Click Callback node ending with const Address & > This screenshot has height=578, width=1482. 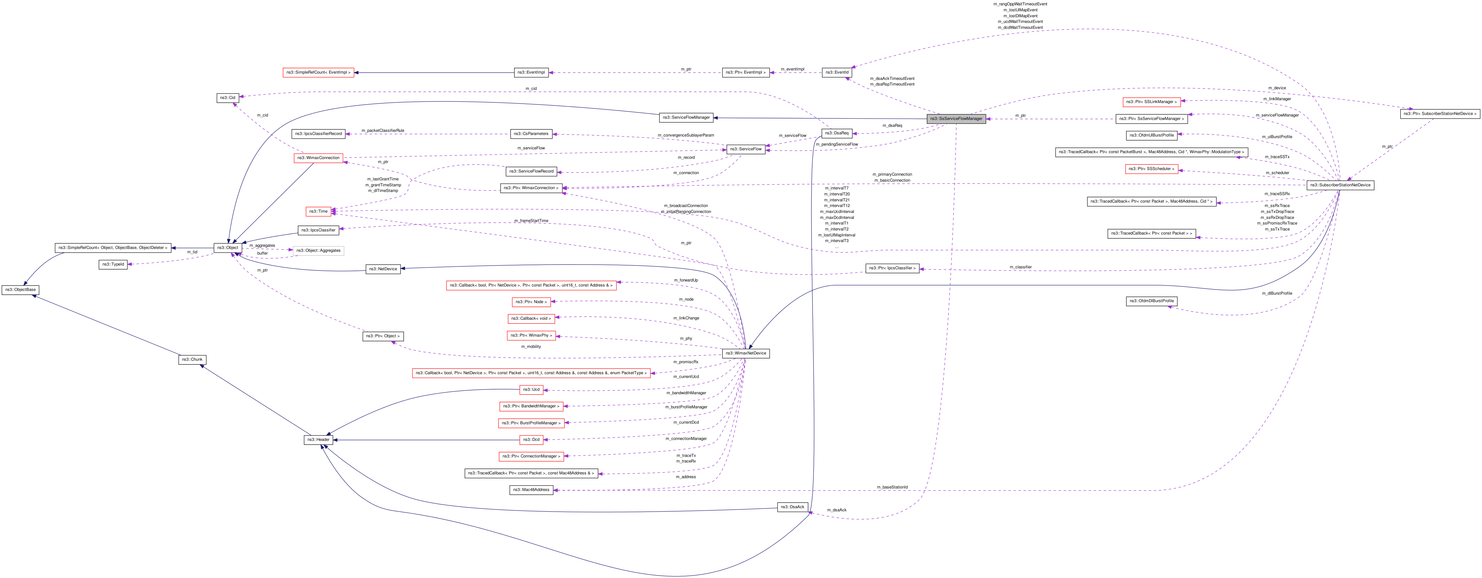(x=531, y=285)
